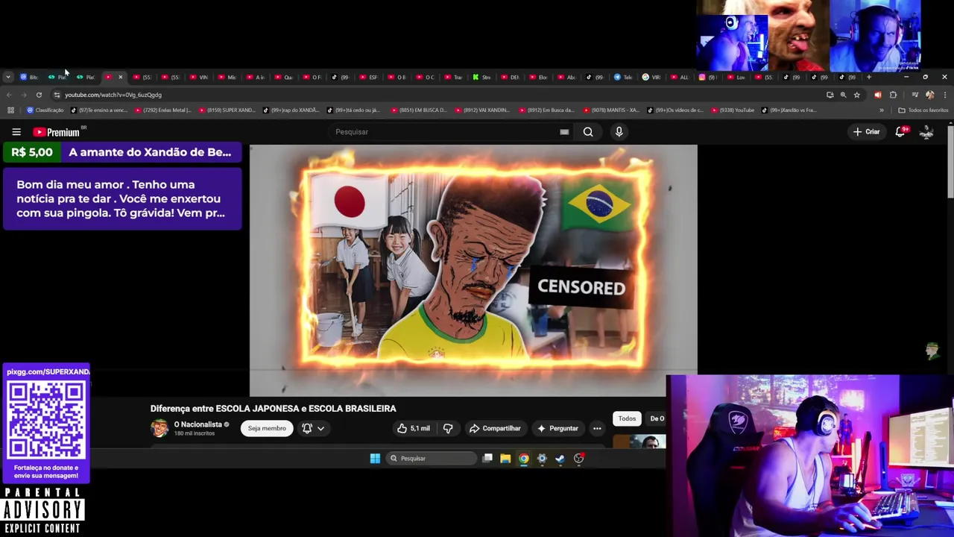Screen dimensions: 954x537
Task: Reload the page with refresh icon
Action: tap(39, 95)
